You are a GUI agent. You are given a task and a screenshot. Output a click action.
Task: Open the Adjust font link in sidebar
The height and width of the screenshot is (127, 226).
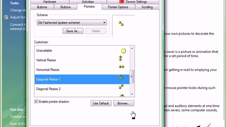tap(18, 17)
